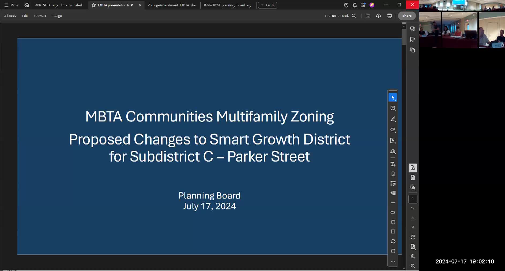Click the current page number box

tap(413, 199)
